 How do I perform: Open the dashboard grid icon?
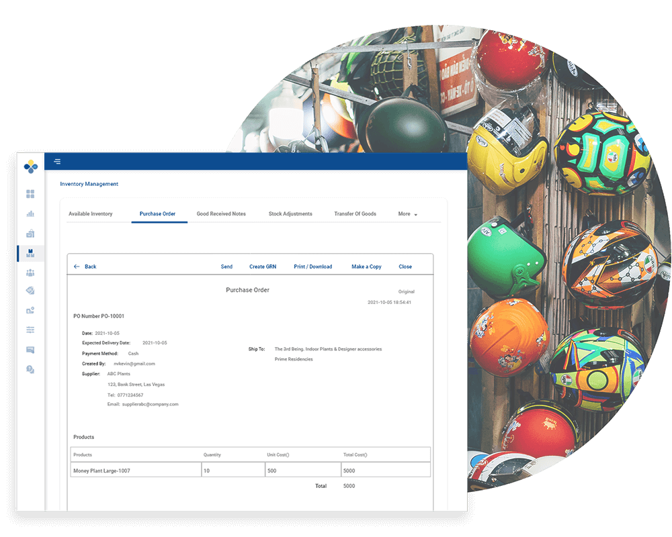point(30,194)
